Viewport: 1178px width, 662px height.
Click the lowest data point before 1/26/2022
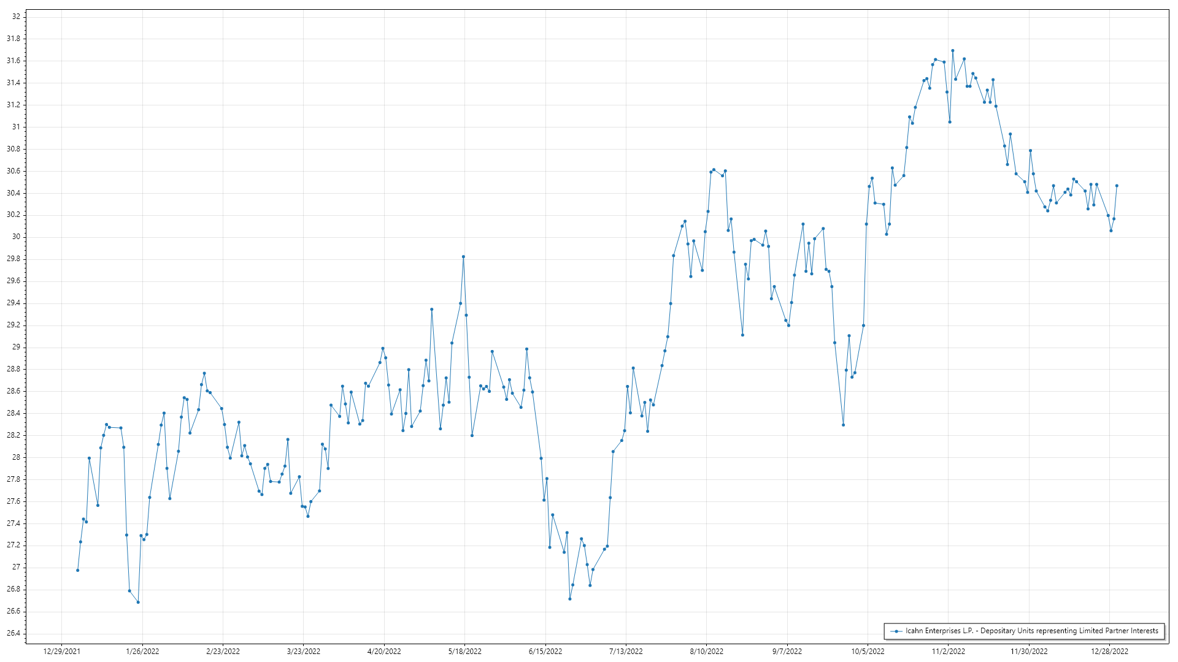138,602
